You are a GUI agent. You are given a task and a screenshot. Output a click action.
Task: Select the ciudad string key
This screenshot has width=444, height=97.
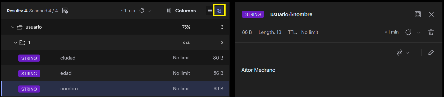pyautogui.click(x=115, y=58)
